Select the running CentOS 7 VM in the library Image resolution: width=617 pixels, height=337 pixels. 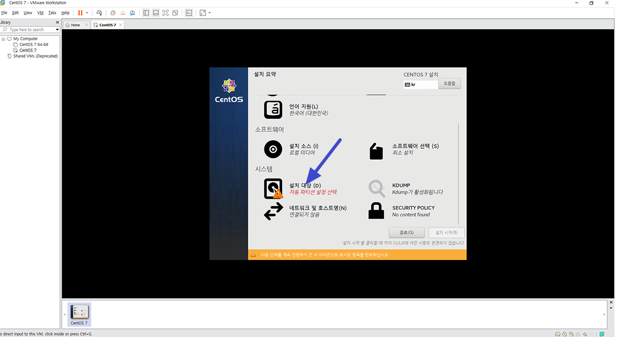tap(27, 50)
